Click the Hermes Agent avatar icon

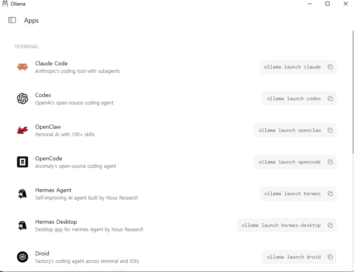pyautogui.click(x=23, y=194)
